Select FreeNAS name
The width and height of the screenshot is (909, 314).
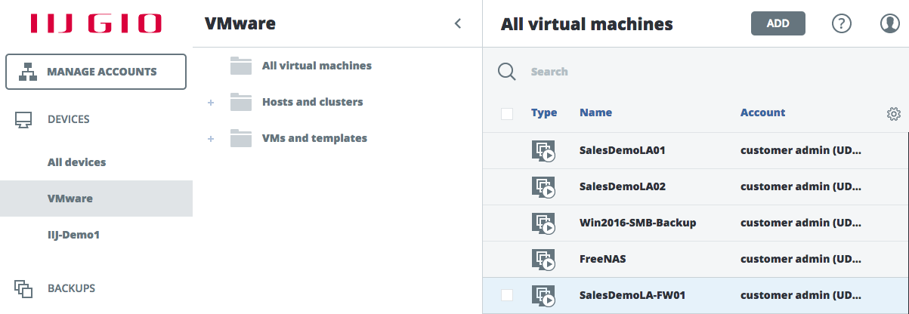click(602, 259)
